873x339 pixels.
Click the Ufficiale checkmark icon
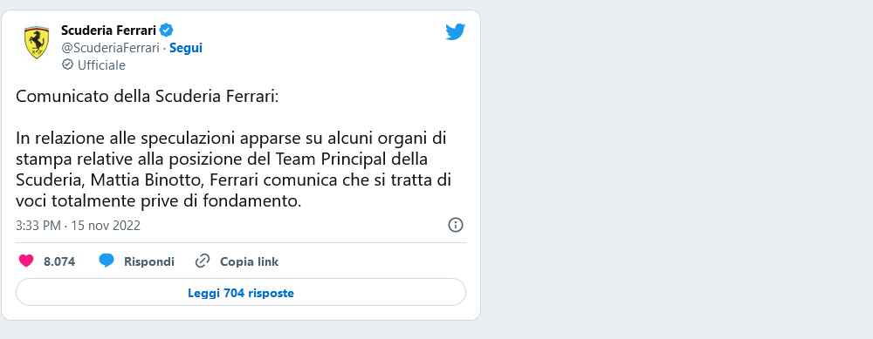click(67, 65)
